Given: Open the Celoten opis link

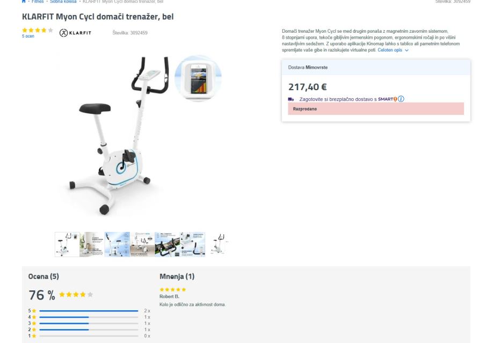Looking at the screenshot, I should tap(390, 50).
